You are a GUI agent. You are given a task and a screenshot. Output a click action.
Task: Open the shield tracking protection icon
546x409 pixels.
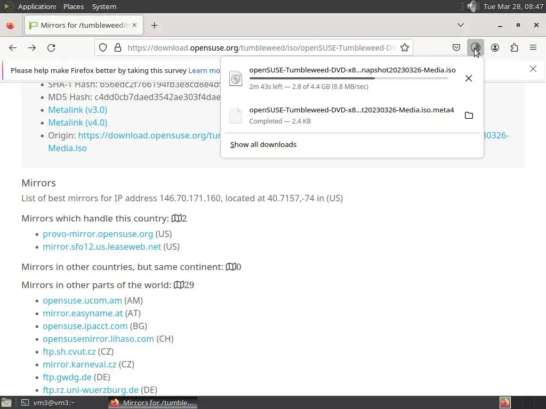coord(103,47)
